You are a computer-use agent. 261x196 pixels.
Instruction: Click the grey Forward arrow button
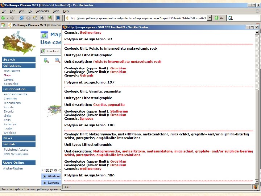12,18
